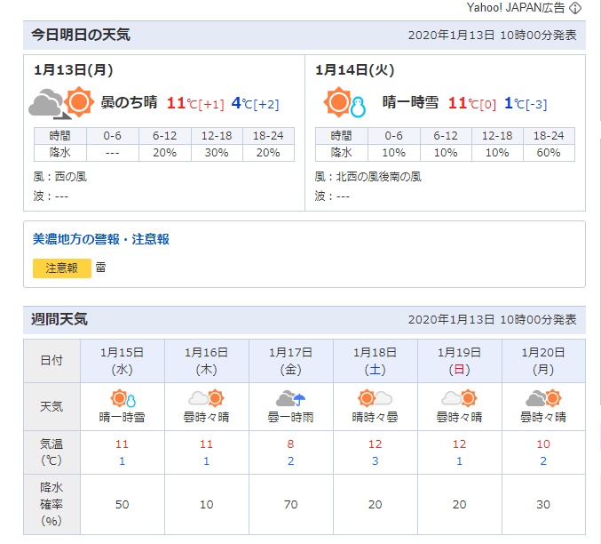Viewport: 601px width, 544px height.
Task: Click the 1月19日 weather icon
Action: [x=459, y=399]
